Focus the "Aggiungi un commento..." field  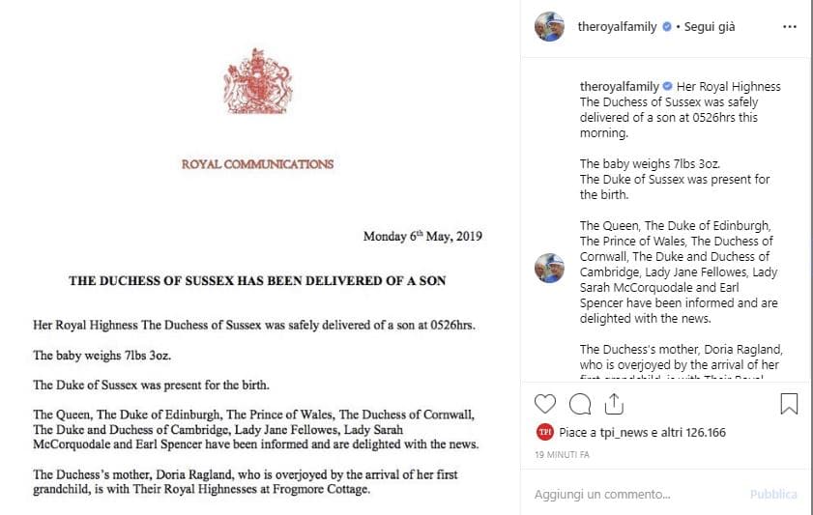click(628, 494)
